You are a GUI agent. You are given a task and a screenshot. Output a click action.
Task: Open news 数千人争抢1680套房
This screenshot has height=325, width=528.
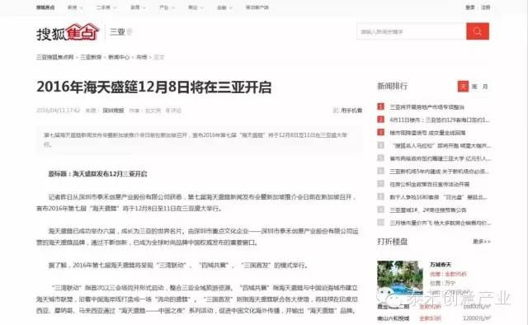pyautogui.click(x=438, y=197)
